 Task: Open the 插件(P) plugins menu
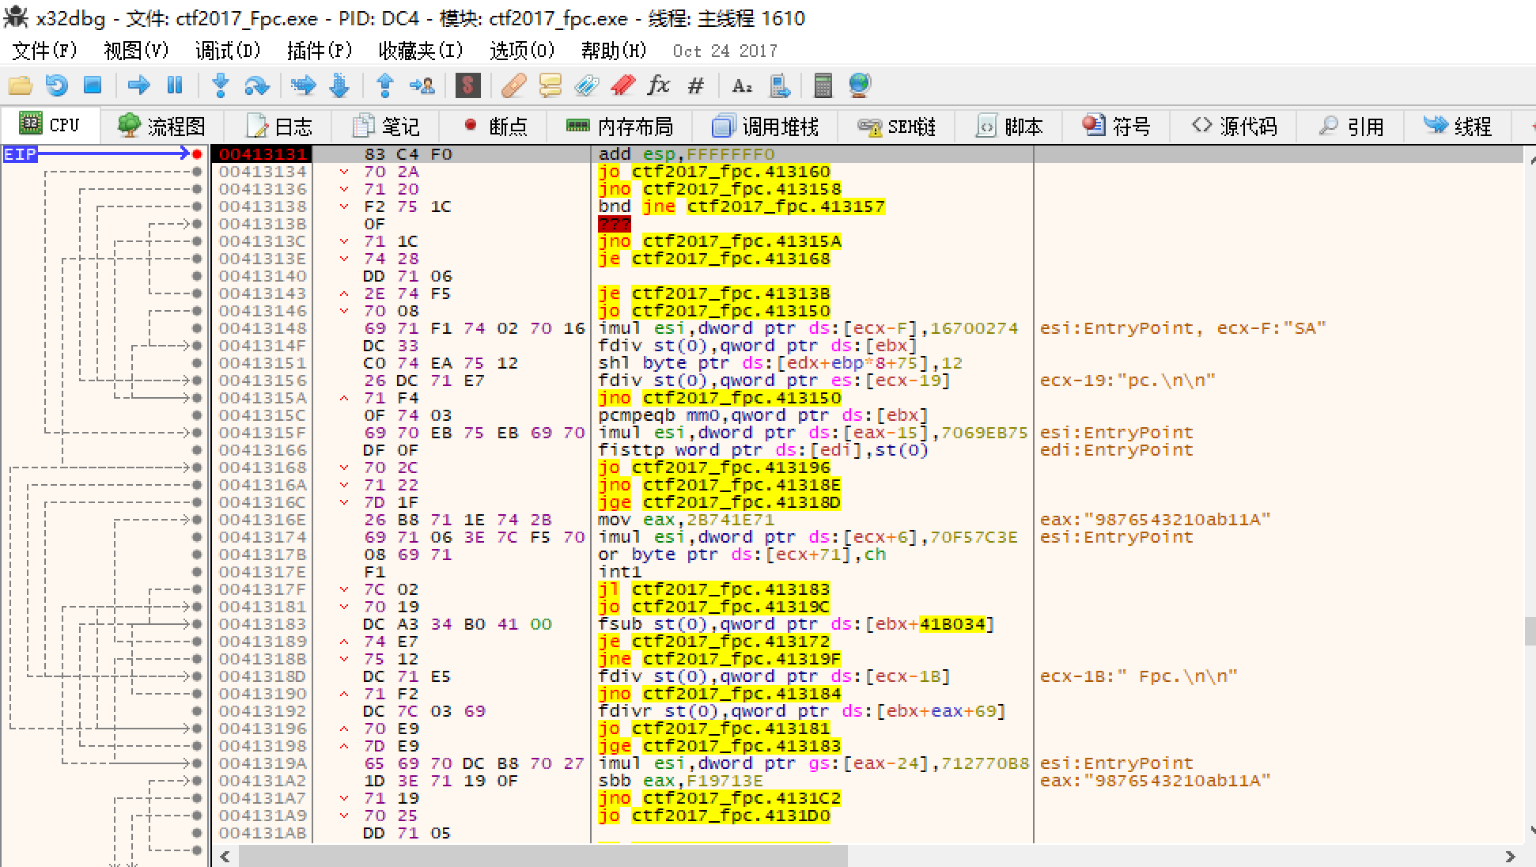319,51
